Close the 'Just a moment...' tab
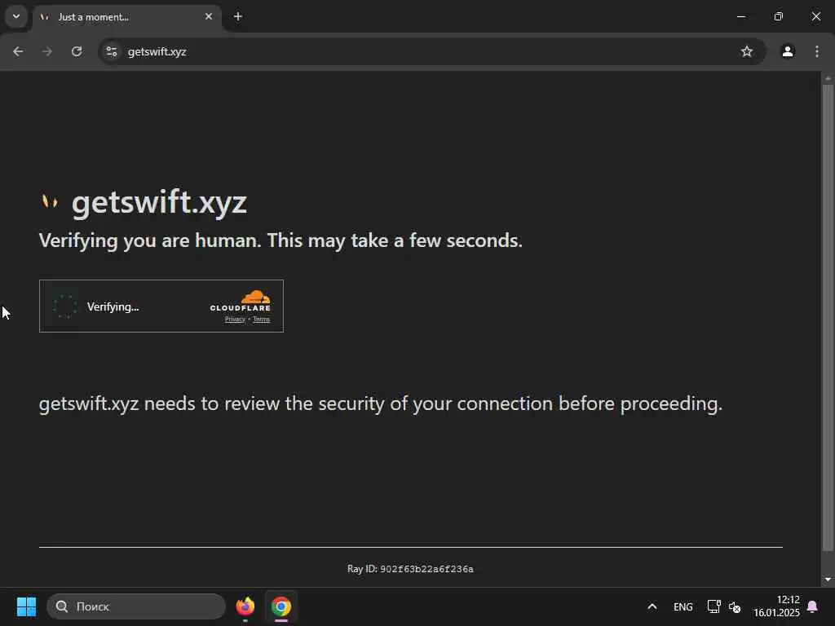The height and width of the screenshot is (626, 835). (x=209, y=16)
